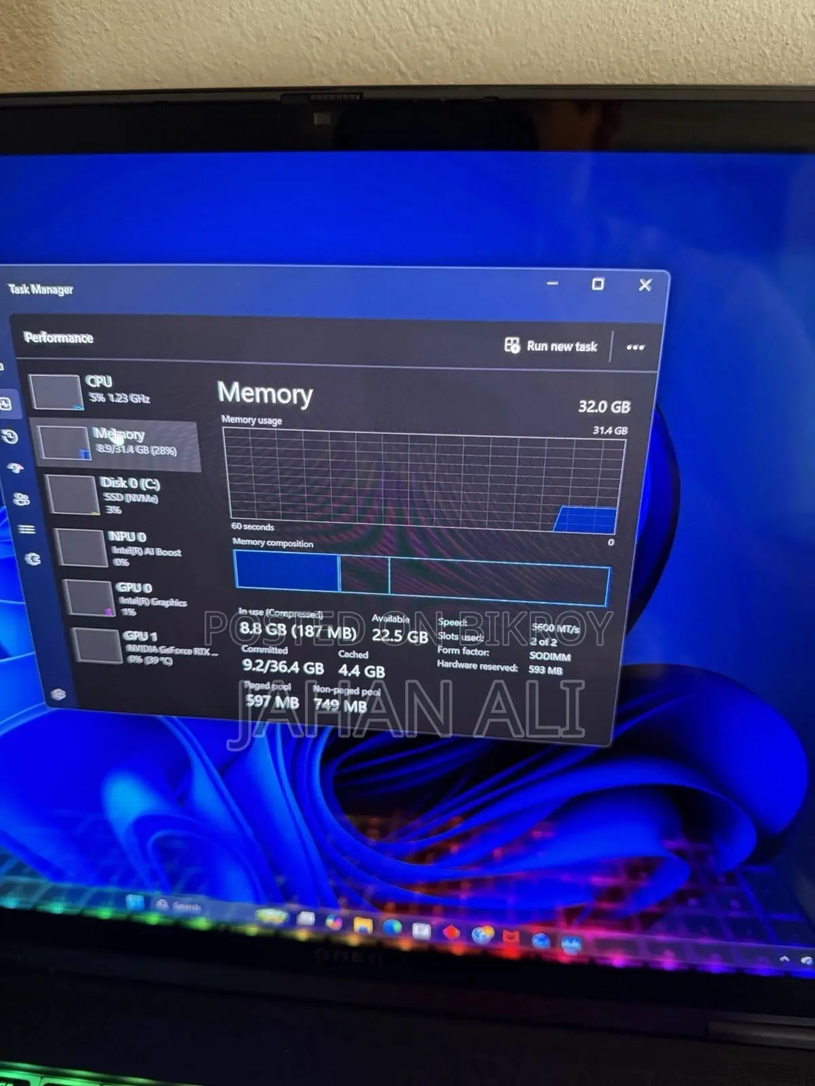Click the Available value 22.5 GB
Viewport: 815px width, 1086px height.
pyautogui.click(x=400, y=636)
